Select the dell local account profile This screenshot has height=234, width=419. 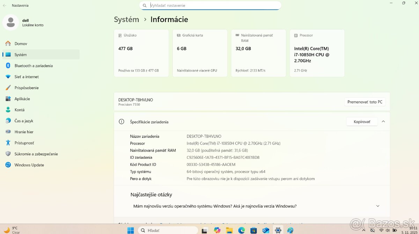pyautogui.click(x=24, y=22)
